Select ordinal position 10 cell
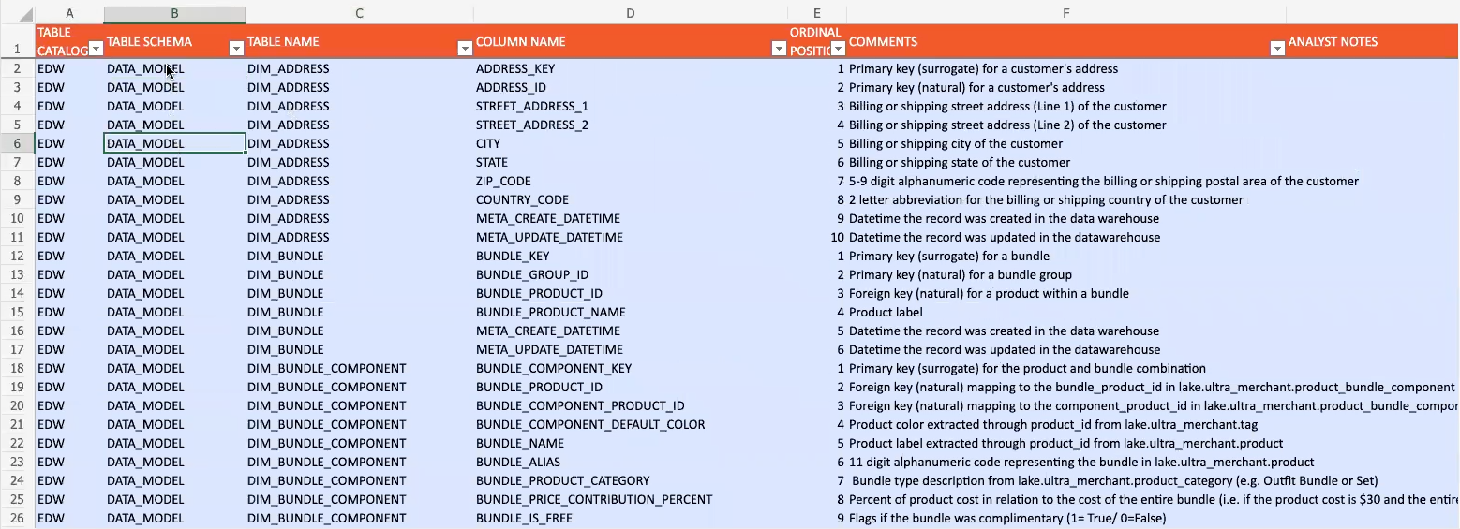 817,237
